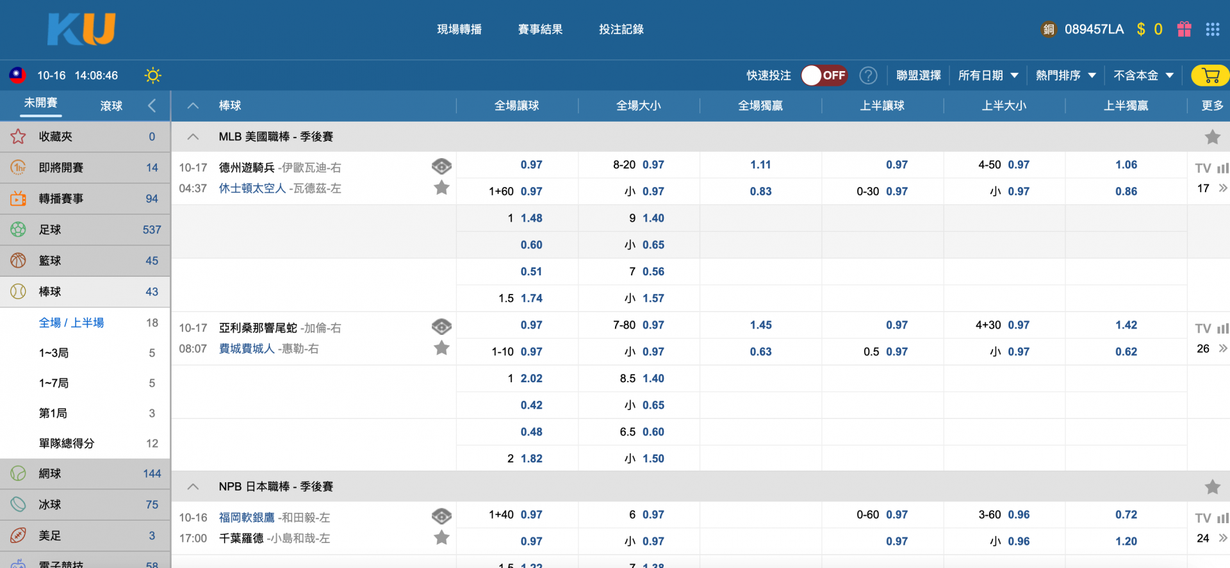
Task: Select 全場 / 上半場 submenu item
Action: 71,323
